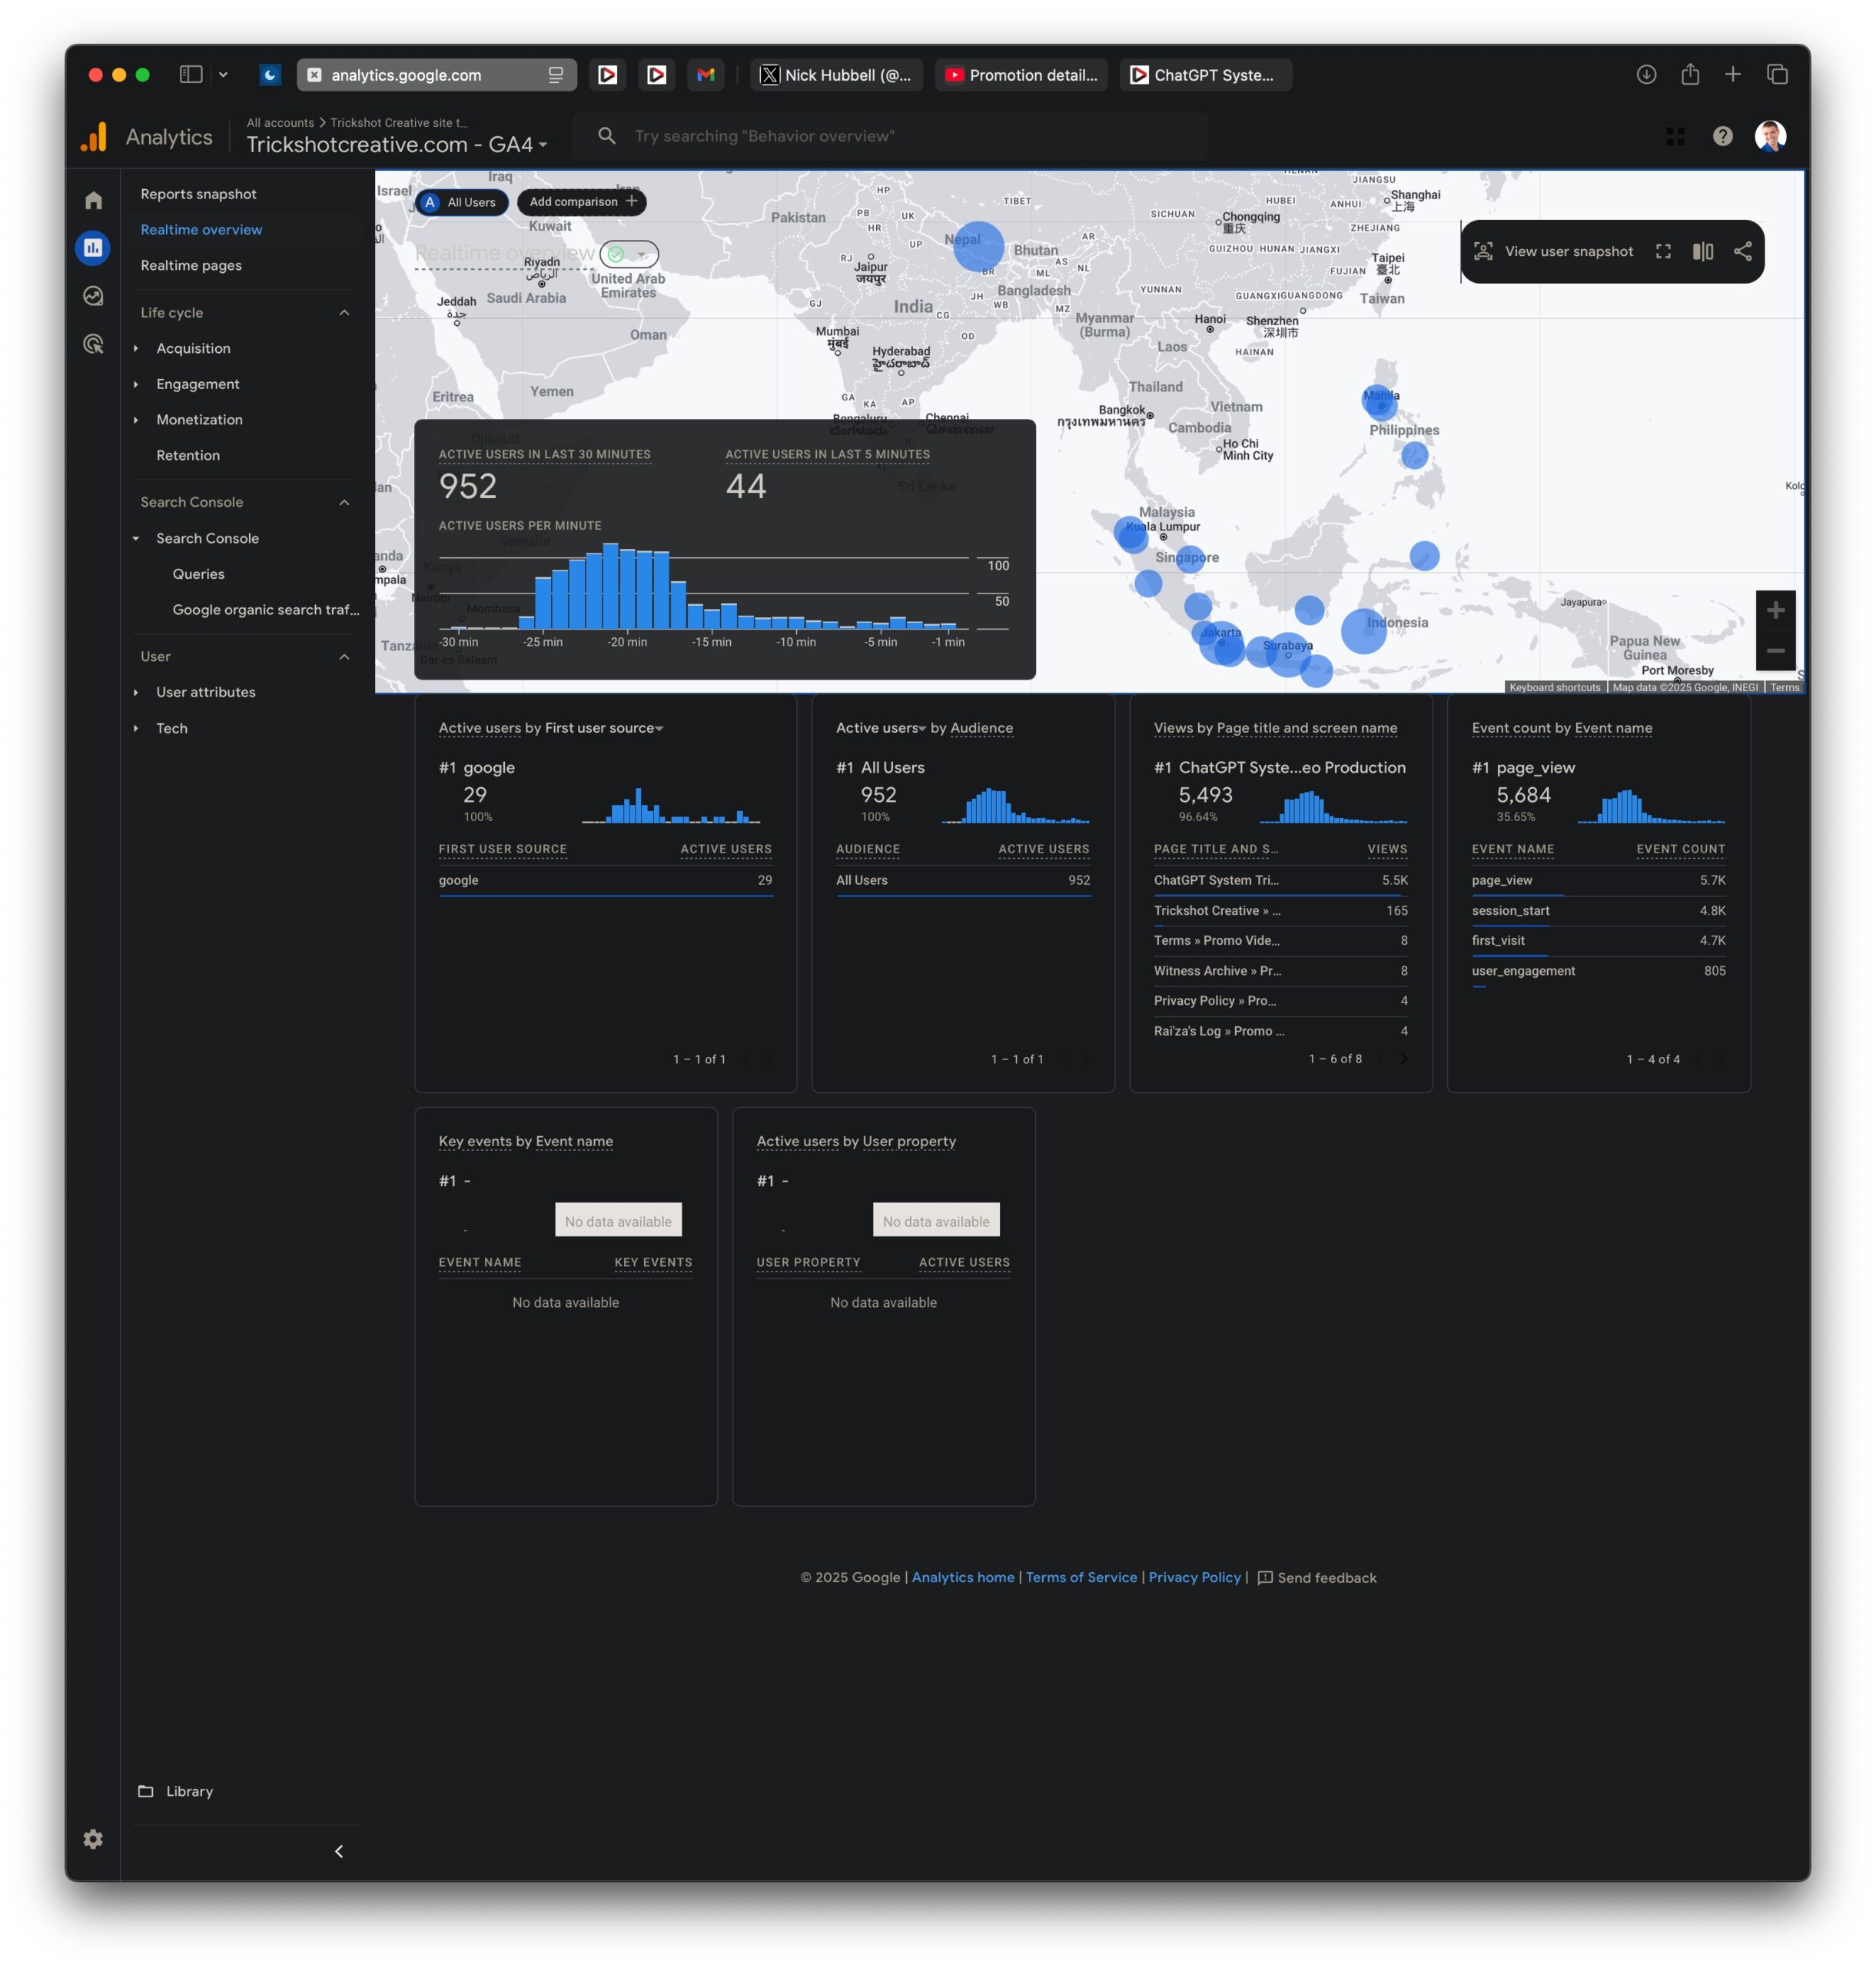Click the Safari downloads icon
The height and width of the screenshot is (1968, 1876).
pyautogui.click(x=1646, y=74)
